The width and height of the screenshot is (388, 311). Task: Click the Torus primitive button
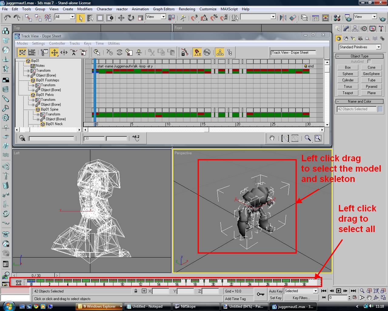coord(348,87)
